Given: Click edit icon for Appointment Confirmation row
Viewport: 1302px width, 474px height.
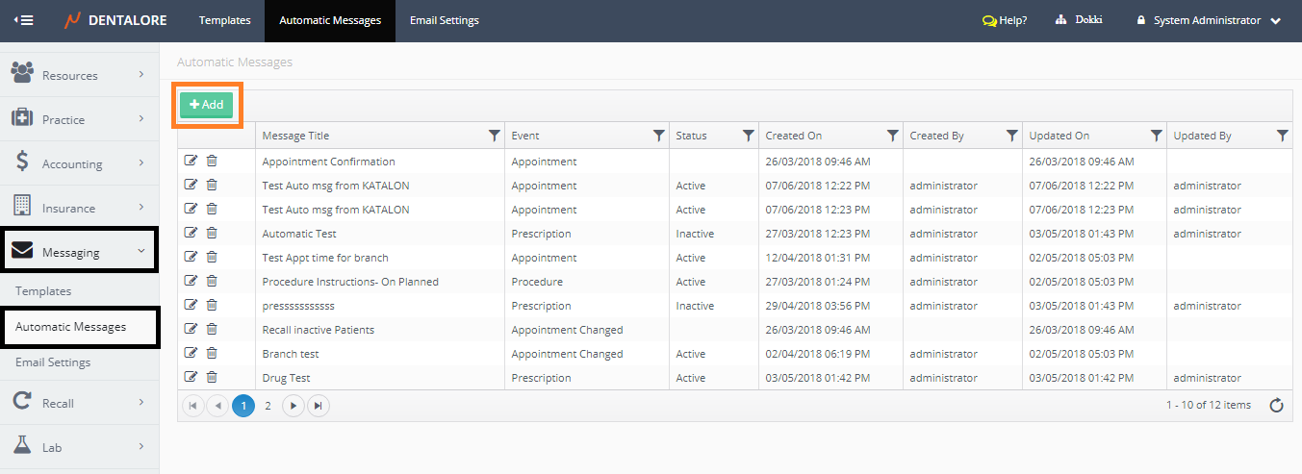Looking at the screenshot, I should [x=191, y=161].
